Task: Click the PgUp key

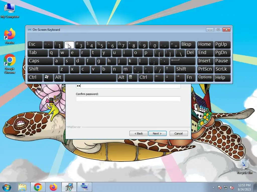Action: tap(222, 45)
